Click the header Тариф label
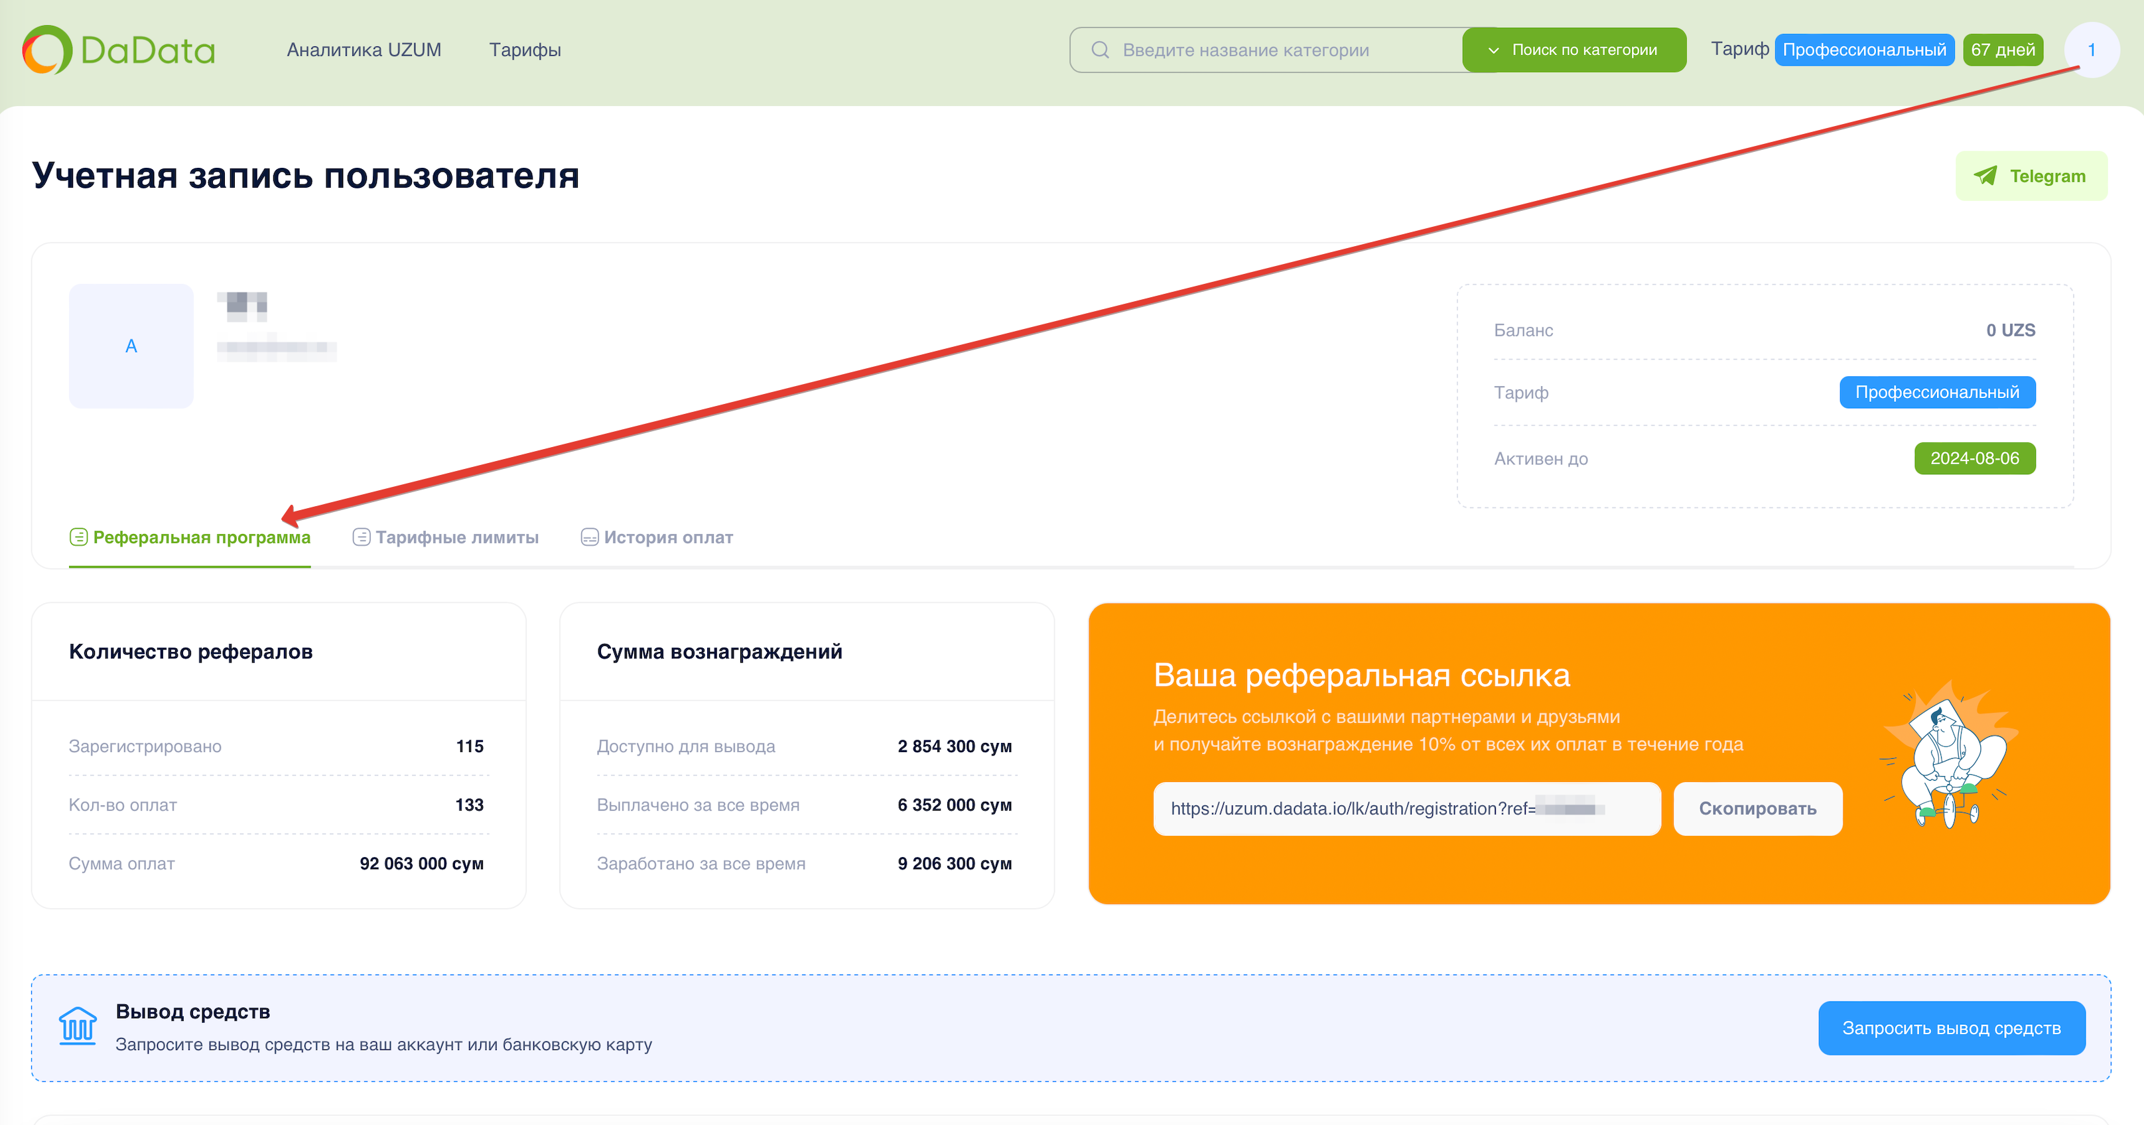 (x=1739, y=49)
